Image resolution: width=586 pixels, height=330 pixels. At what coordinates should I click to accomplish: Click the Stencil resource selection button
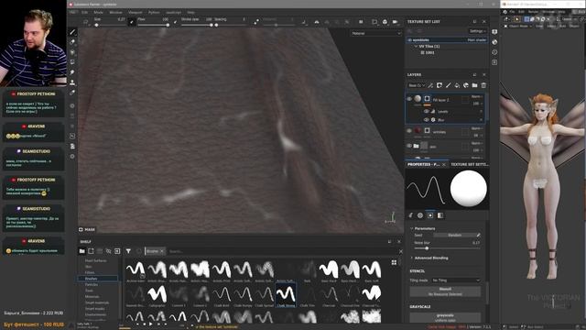pyautogui.click(x=445, y=291)
